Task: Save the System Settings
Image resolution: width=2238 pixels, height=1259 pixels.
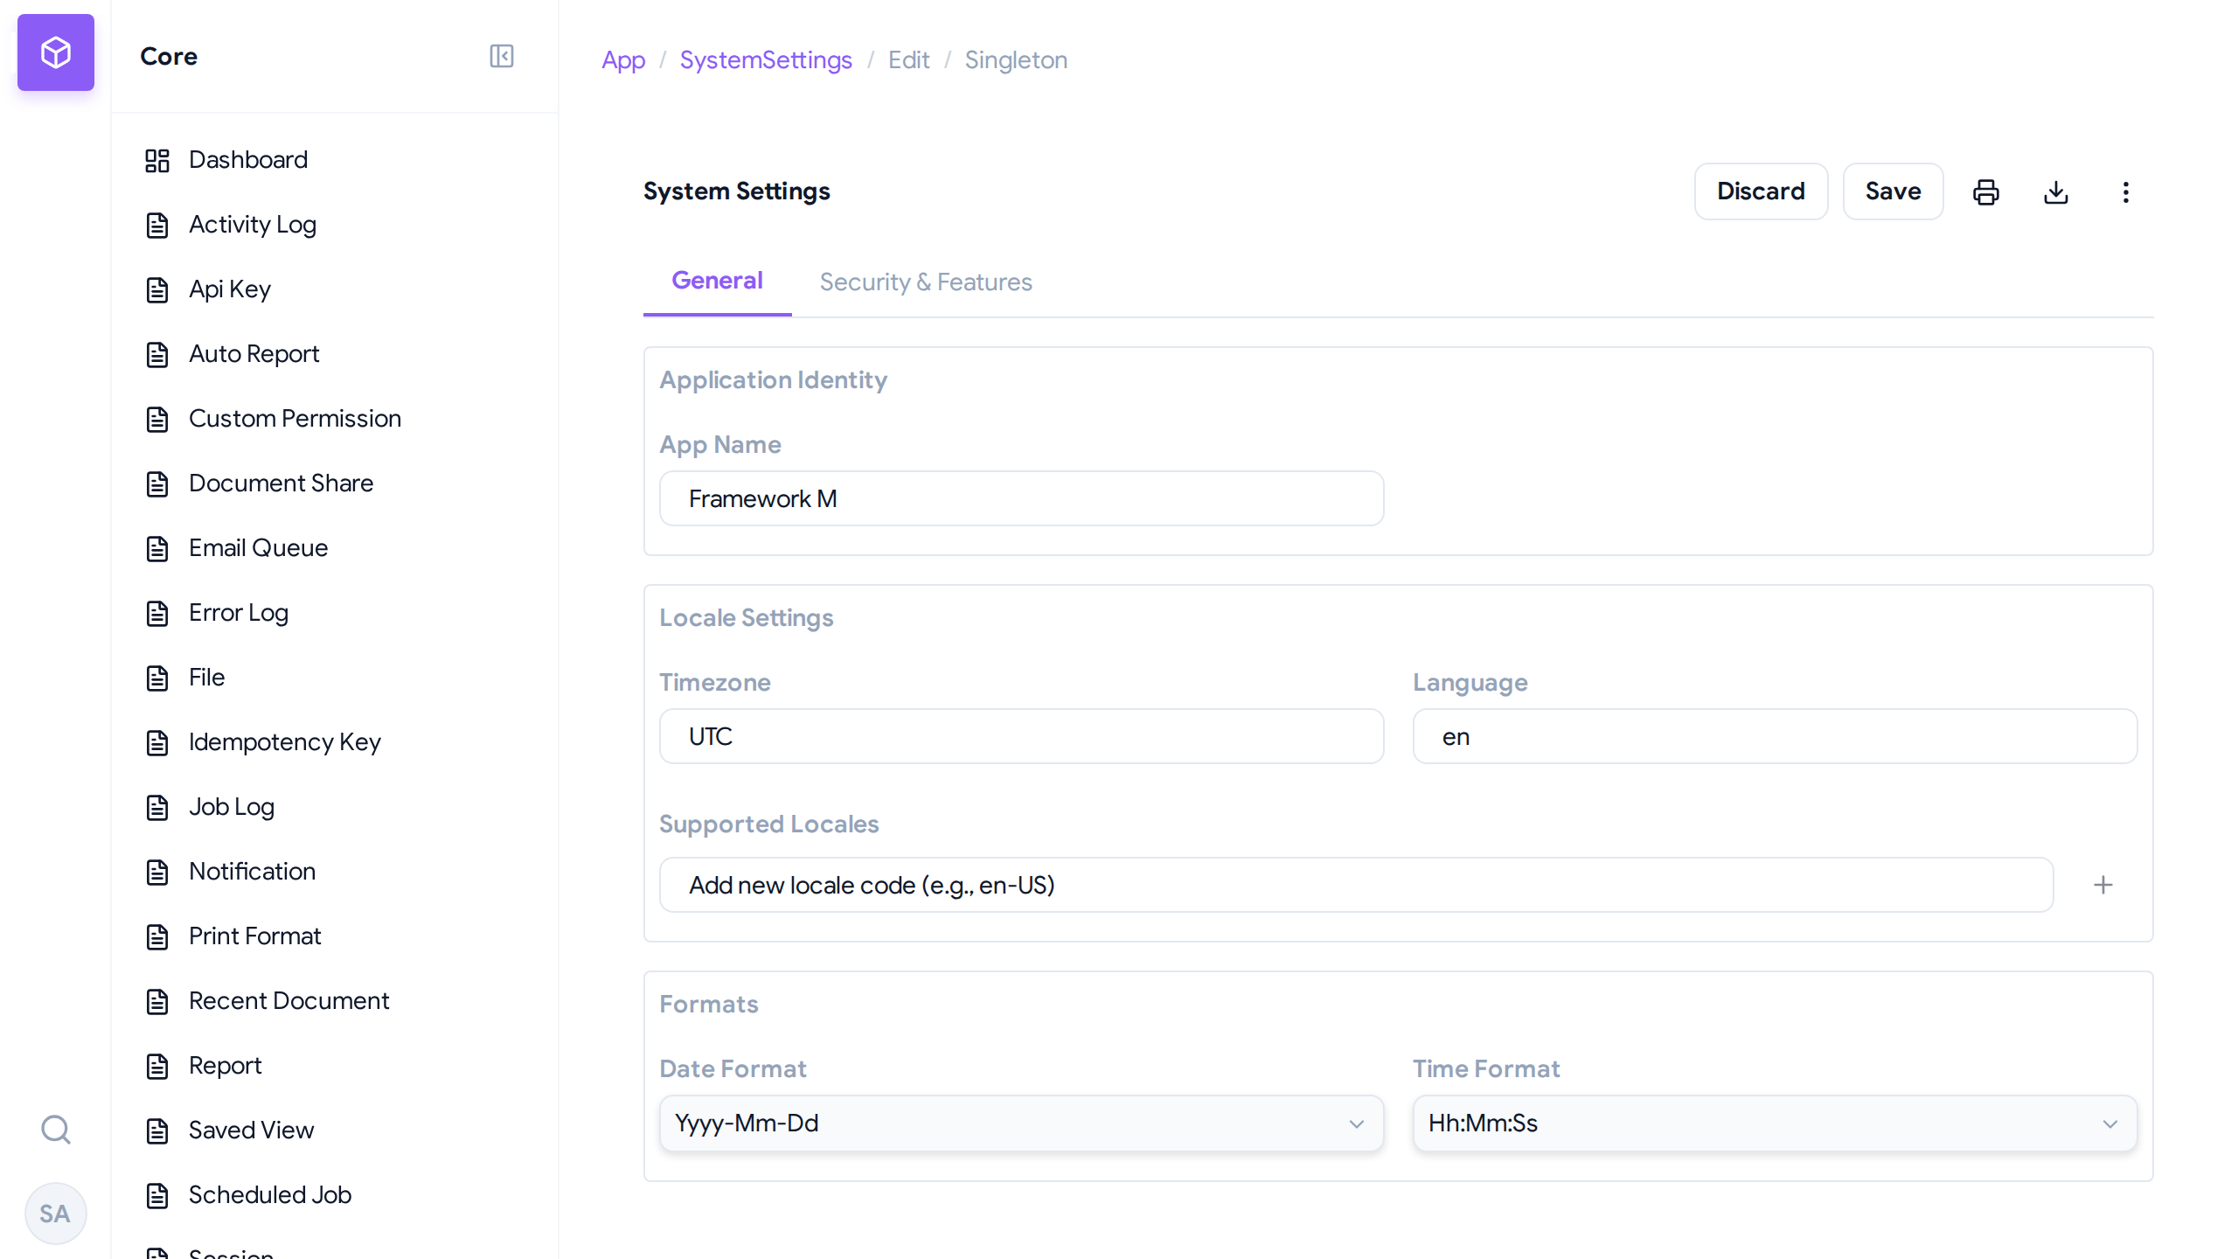Action: pyautogui.click(x=1893, y=191)
